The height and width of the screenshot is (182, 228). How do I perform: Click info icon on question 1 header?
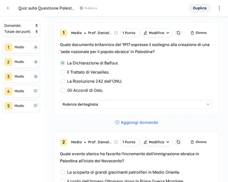pos(116,33)
